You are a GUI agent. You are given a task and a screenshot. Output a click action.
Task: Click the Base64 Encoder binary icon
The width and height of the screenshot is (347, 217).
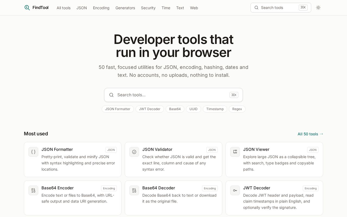pyautogui.click(x=33, y=190)
